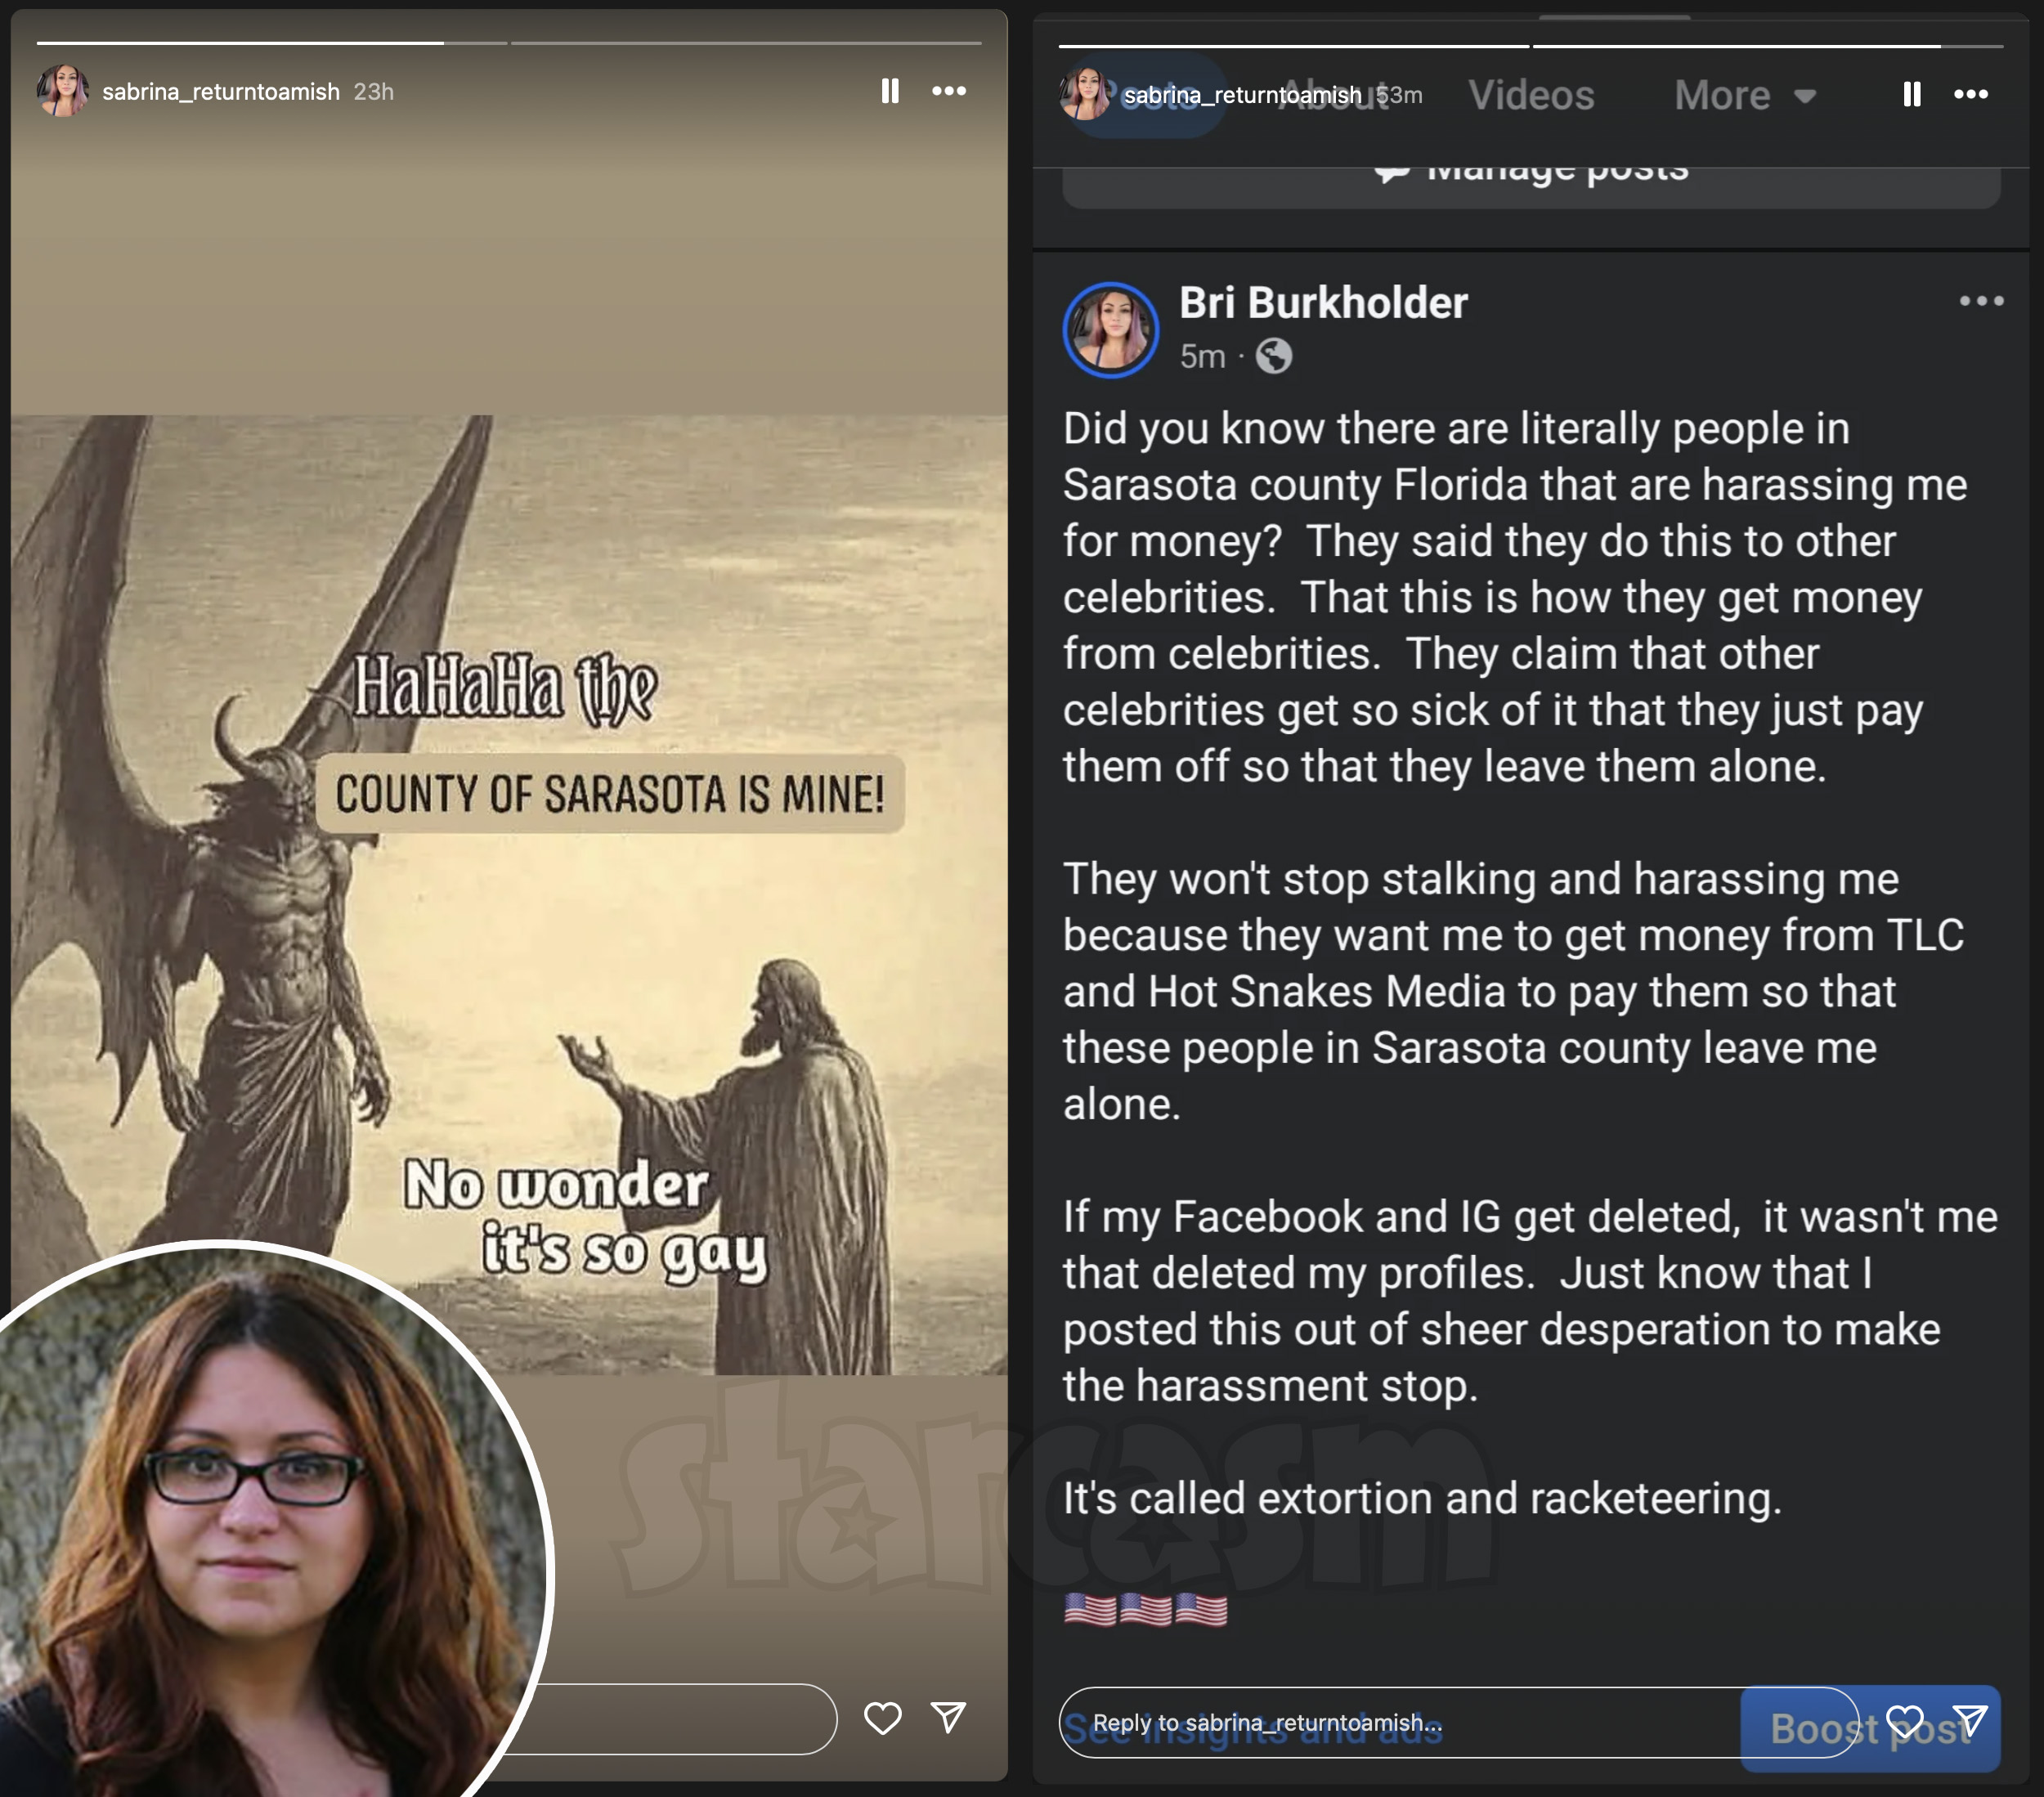Switch to the Videos tab

1531,96
